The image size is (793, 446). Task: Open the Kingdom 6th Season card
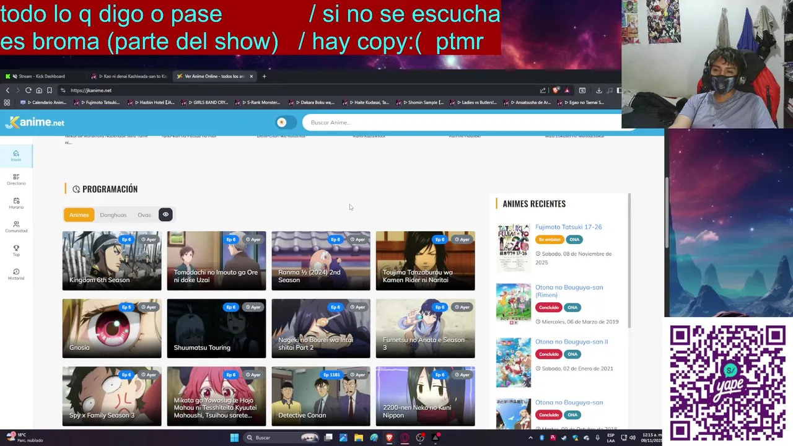112,261
